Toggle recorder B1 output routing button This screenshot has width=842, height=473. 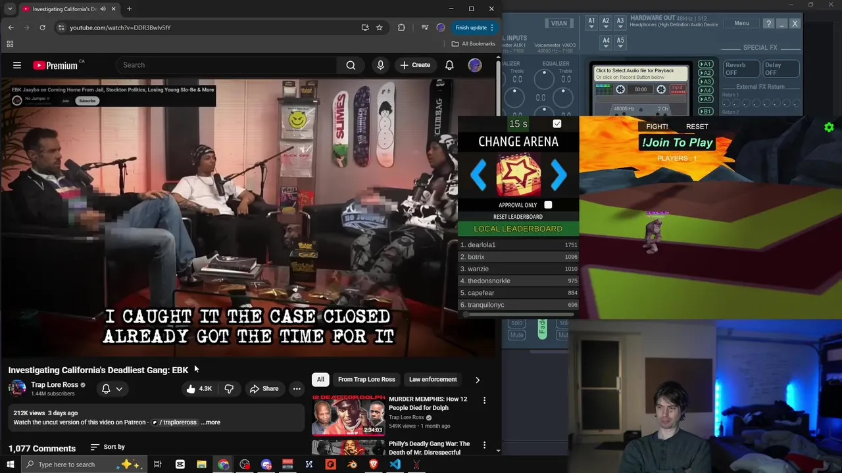coord(705,111)
